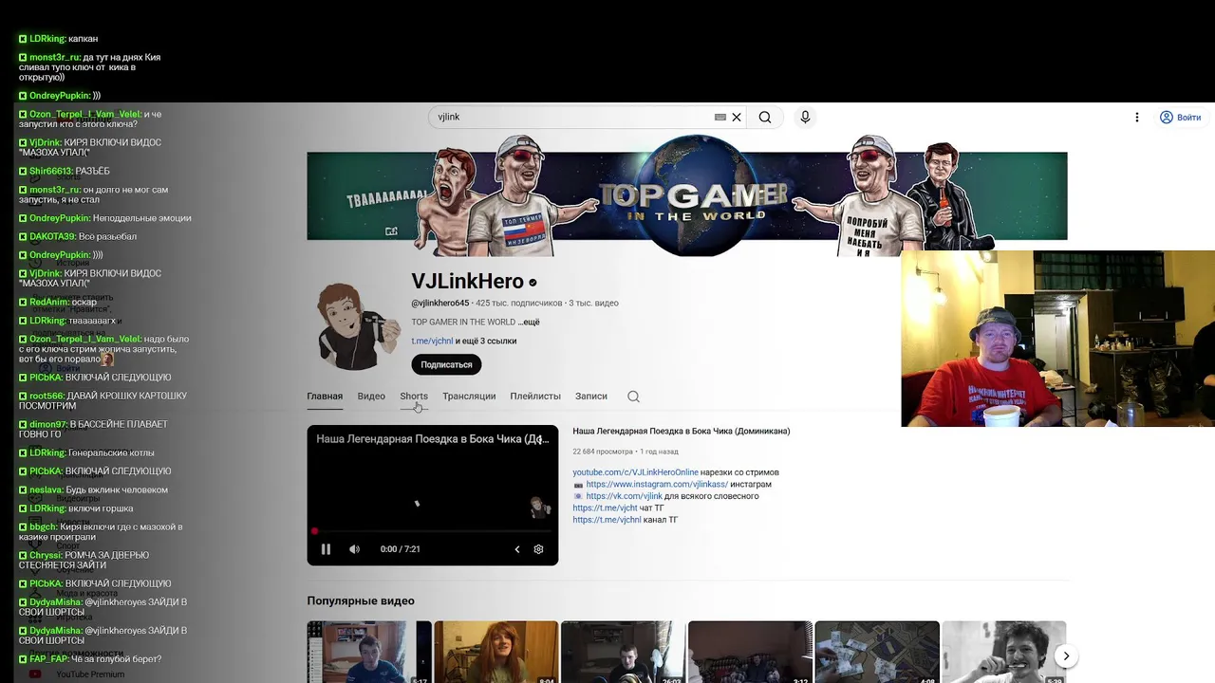Open the t.me/vjchnl channel link
Image resolution: width=1215 pixels, height=683 pixels.
[x=432, y=341]
